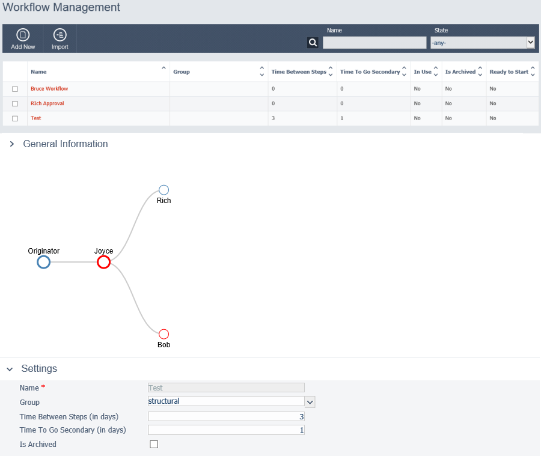Collapse the Settings section
541x456 pixels.
tap(9, 369)
